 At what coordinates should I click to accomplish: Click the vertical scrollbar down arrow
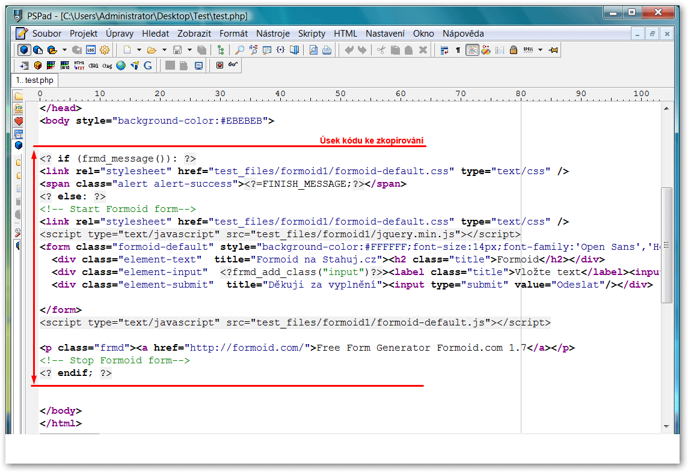[x=666, y=426]
